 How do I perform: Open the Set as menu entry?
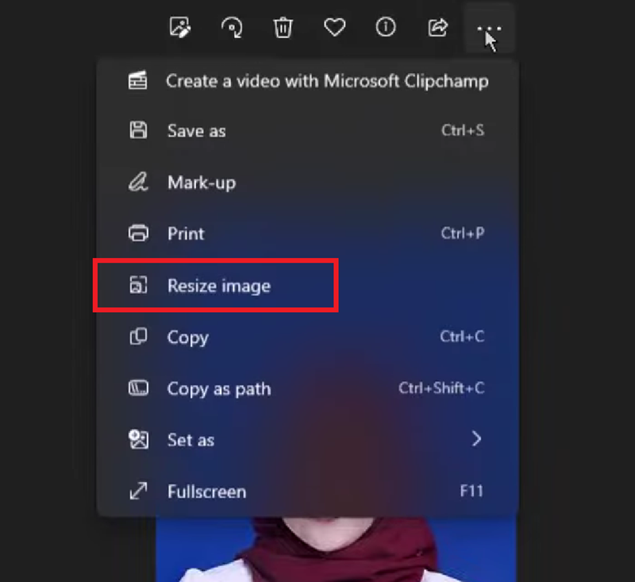(190, 440)
